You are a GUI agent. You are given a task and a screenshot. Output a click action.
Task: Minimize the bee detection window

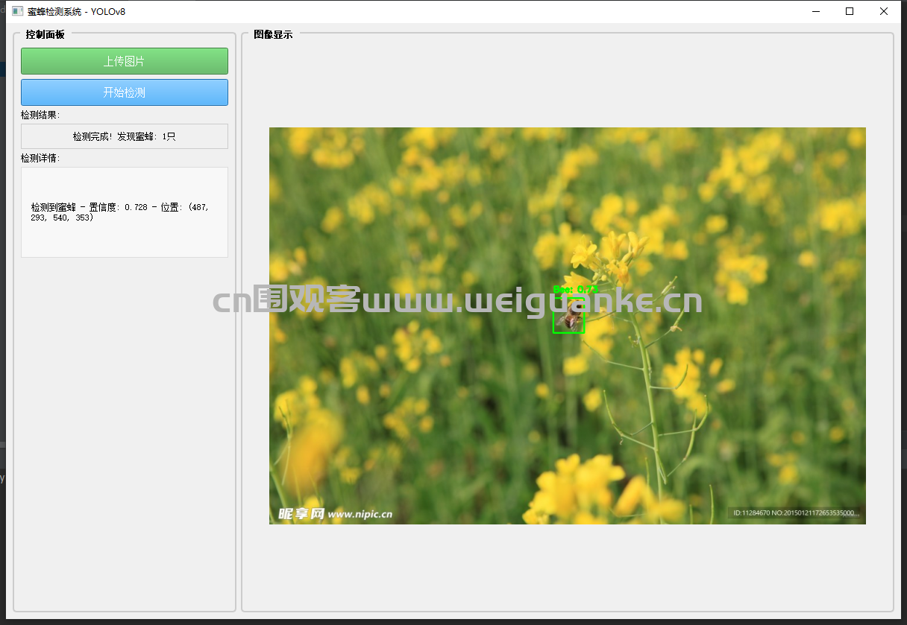815,11
